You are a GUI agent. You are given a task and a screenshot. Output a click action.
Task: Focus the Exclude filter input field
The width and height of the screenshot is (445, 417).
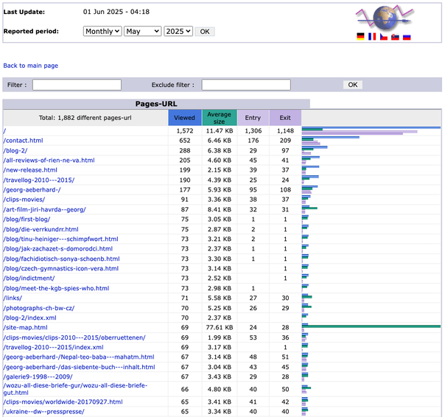point(246,85)
